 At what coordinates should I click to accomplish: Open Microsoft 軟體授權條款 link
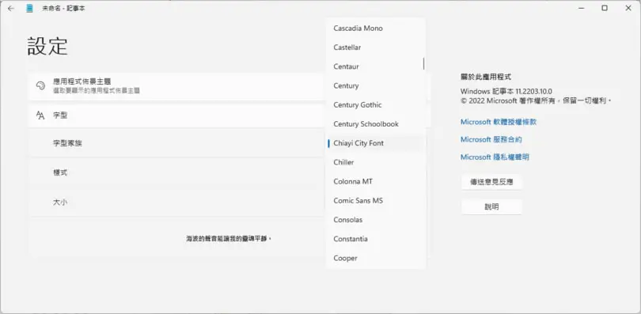point(499,122)
